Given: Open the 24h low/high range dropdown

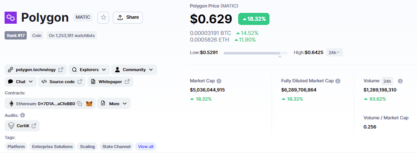Looking at the screenshot, I should click(x=334, y=52).
